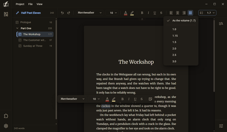227x132 pixels.
Task: Click the pencil icon beside Half Past Eleven
Action: (17, 13)
